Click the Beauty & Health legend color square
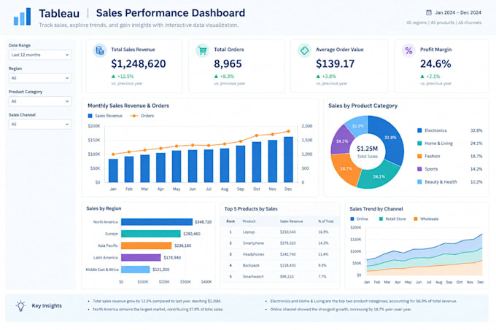The height and width of the screenshot is (330, 496). (x=419, y=182)
